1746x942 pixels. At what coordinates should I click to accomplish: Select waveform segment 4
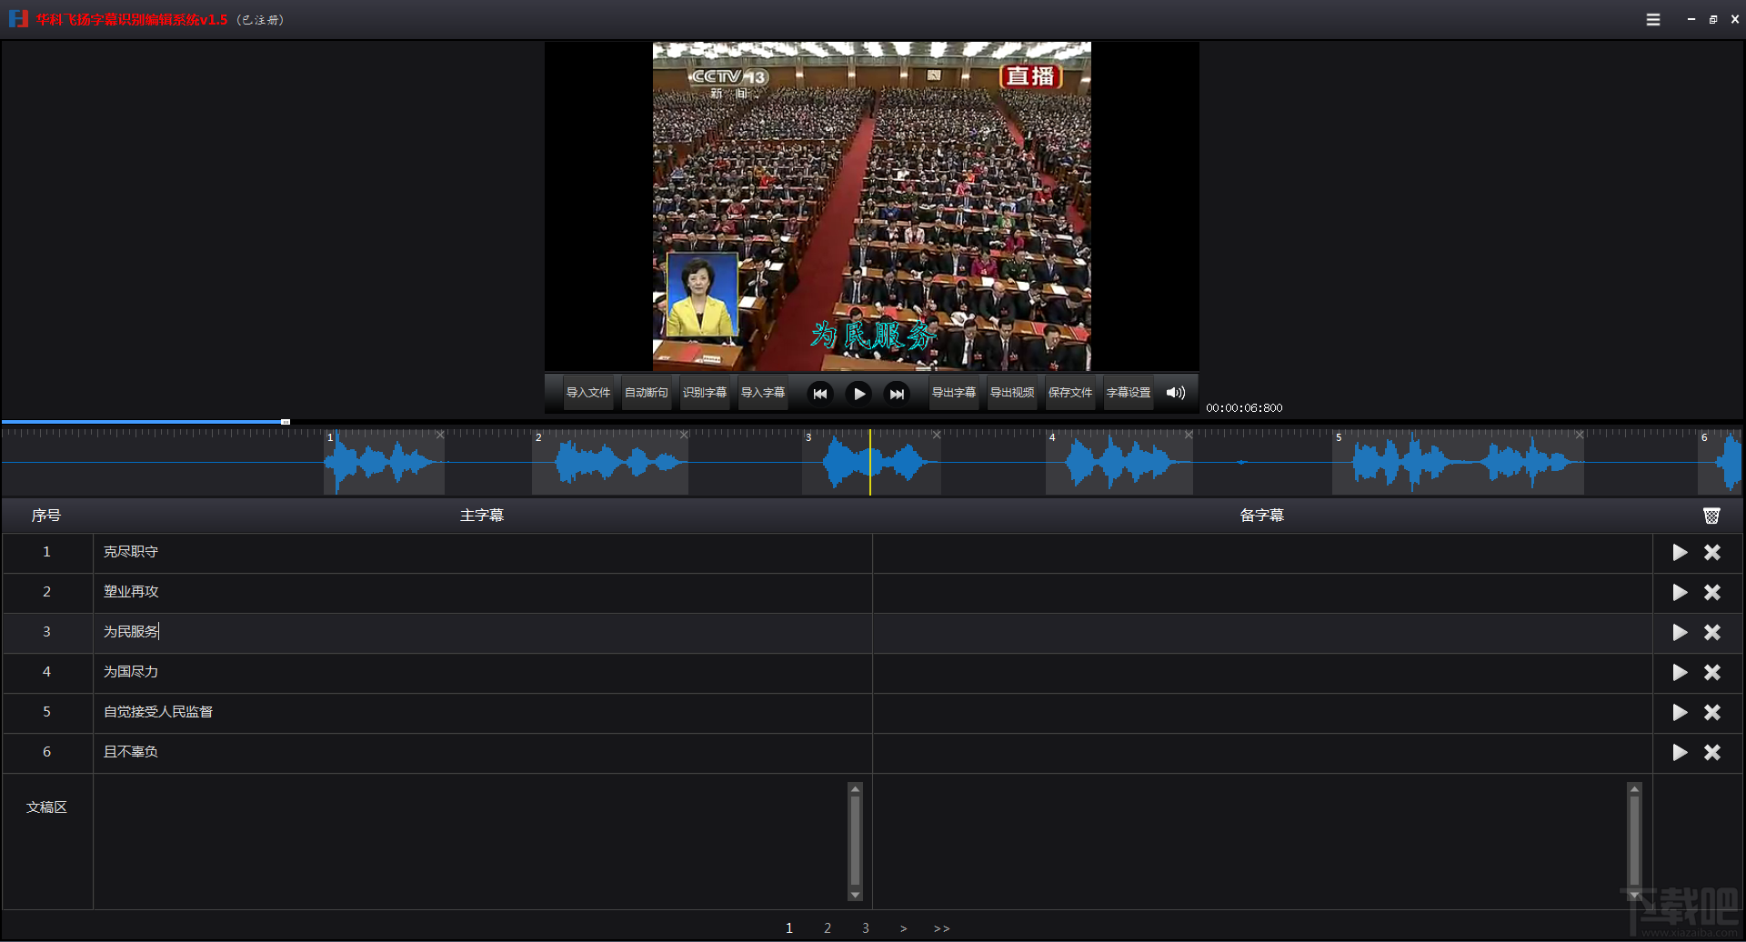click(x=1119, y=464)
